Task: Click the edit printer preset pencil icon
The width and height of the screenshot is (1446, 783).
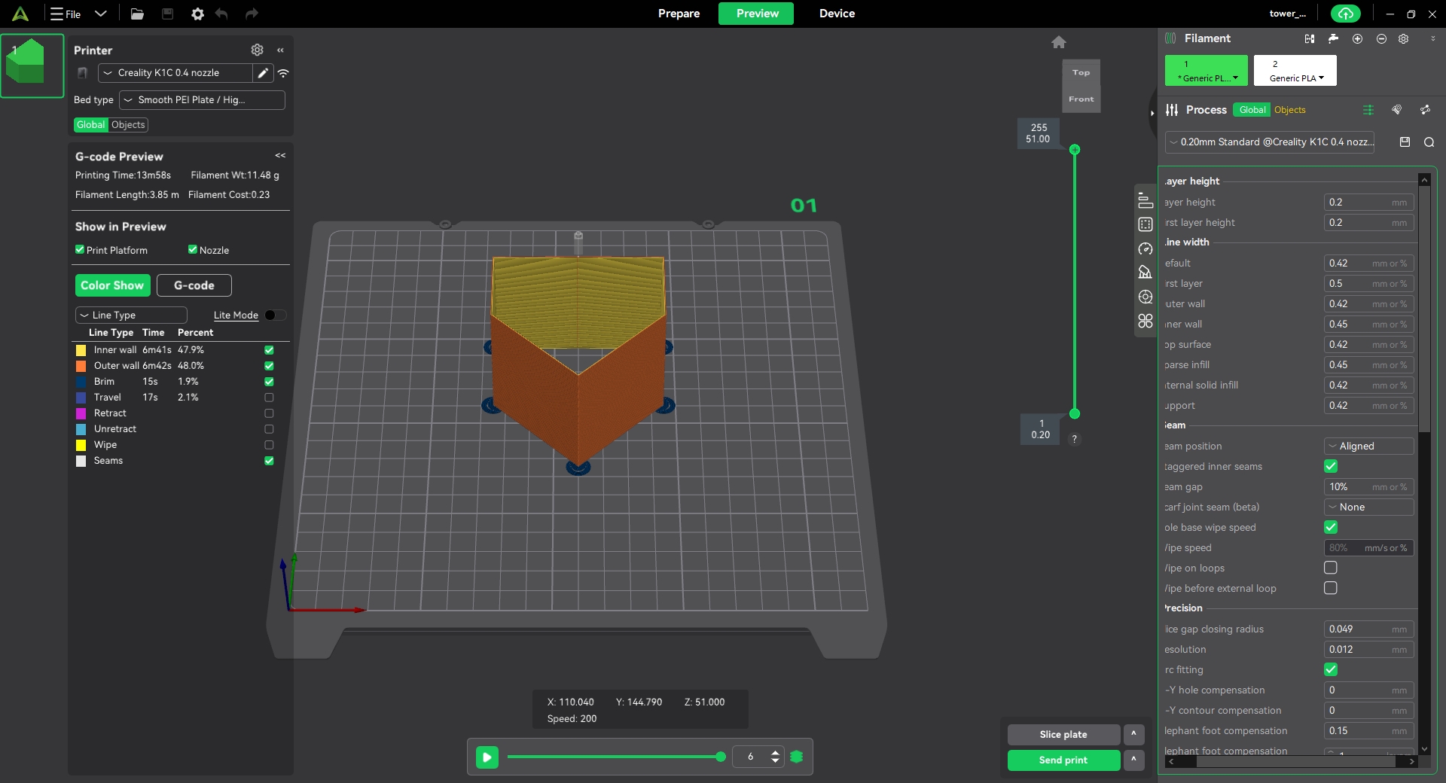Action: click(263, 73)
